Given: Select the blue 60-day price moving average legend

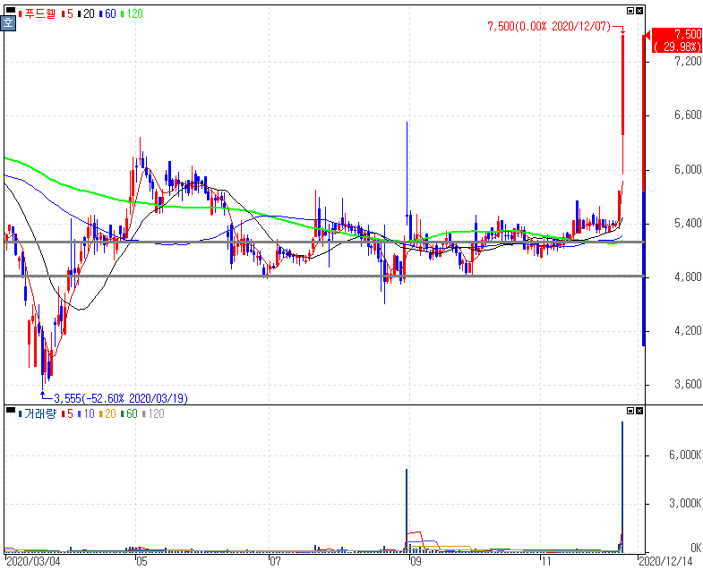Looking at the screenshot, I should pyautogui.click(x=107, y=14).
